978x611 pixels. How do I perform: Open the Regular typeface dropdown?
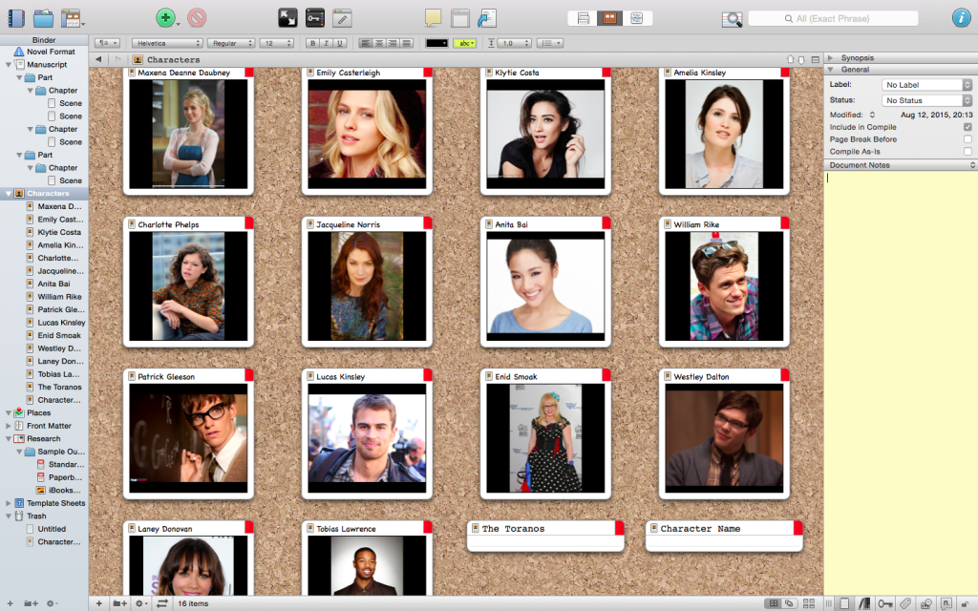(x=231, y=43)
